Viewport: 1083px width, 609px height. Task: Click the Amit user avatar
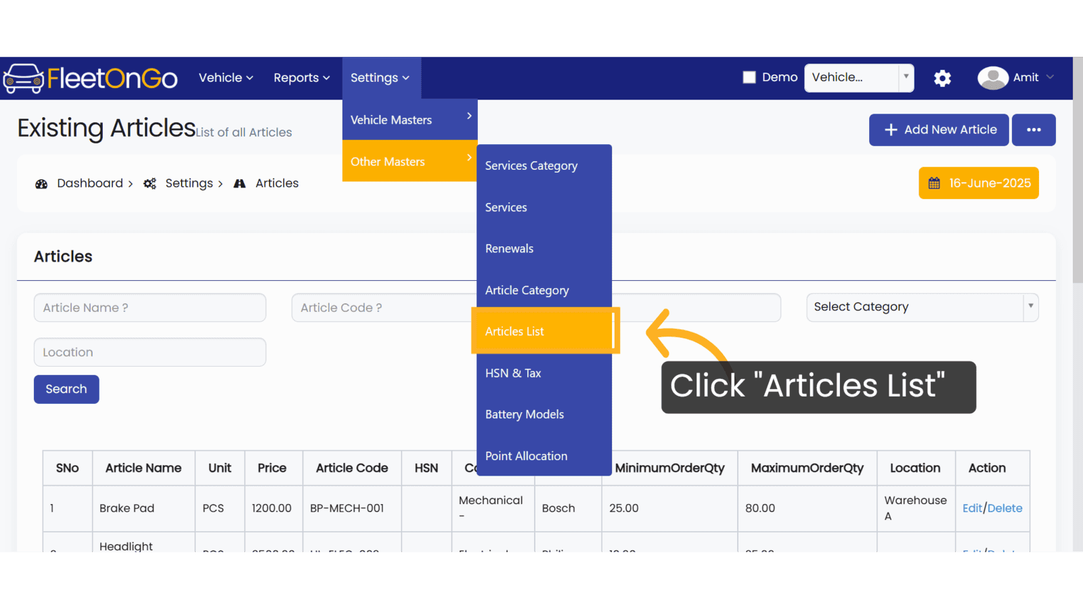click(x=993, y=78)
